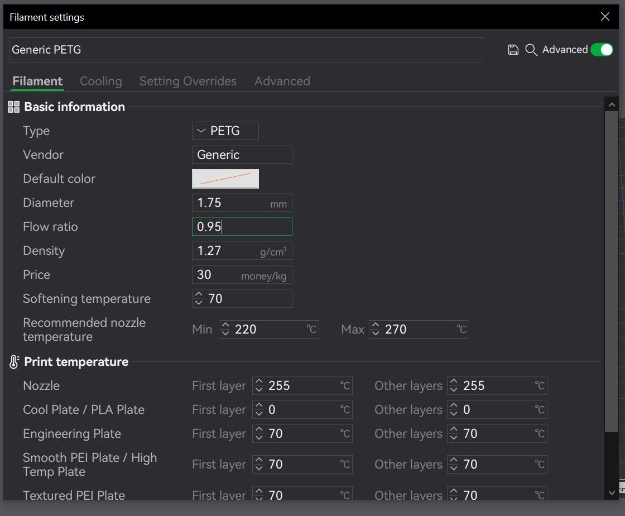Click the Print temperature thermometer icon
Image resolution: width=625 pixels, height=516 pixels.
14,362
